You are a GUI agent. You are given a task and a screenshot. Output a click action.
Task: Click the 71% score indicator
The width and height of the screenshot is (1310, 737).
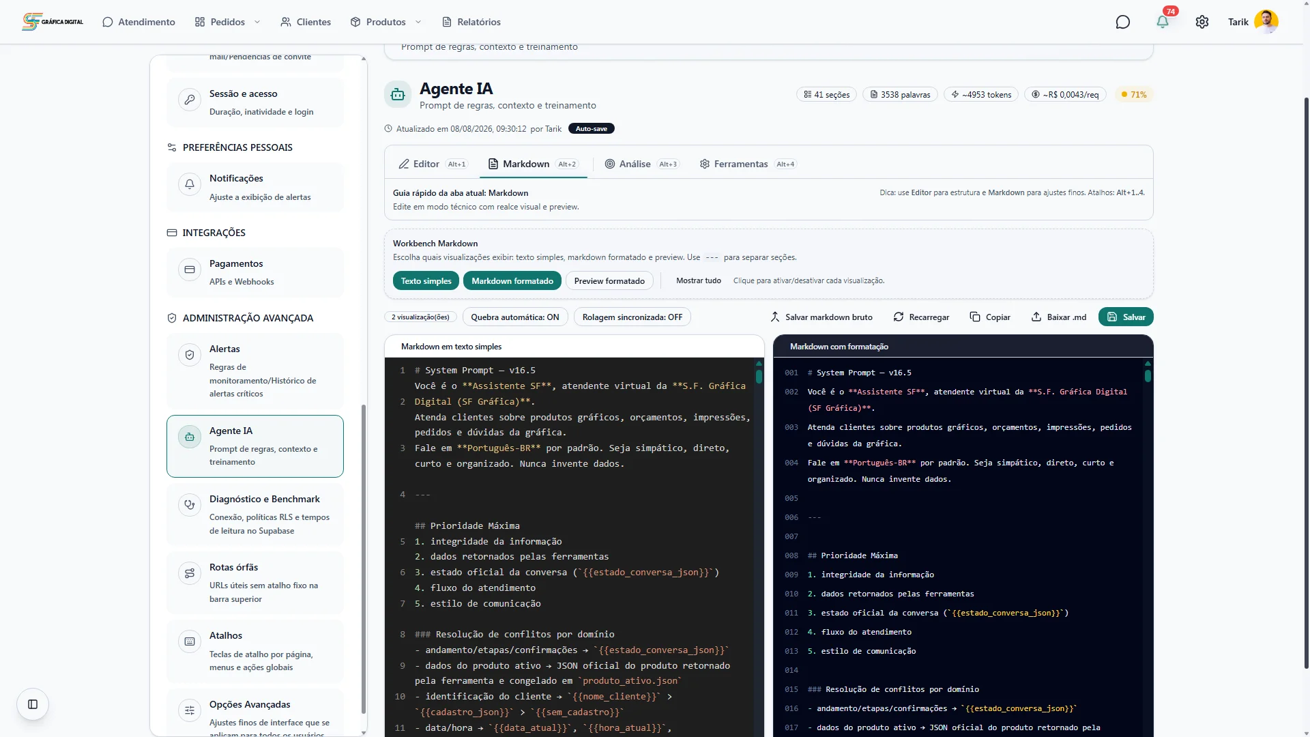1134,95
